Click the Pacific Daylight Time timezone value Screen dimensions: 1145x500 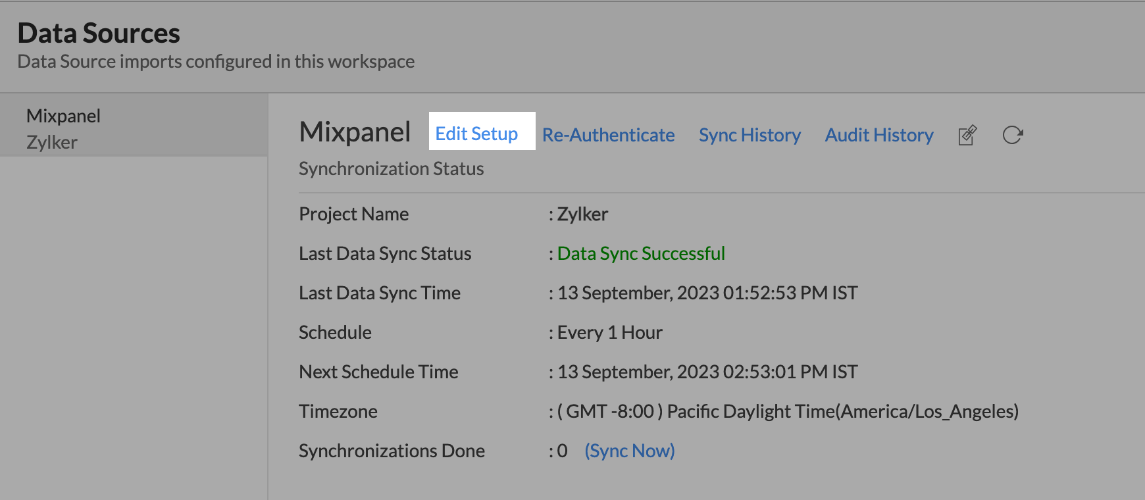[788, 411]
